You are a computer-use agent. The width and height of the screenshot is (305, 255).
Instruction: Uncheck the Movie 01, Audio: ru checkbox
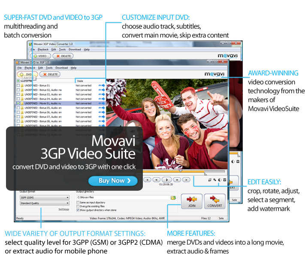click(x=18, y=103)
